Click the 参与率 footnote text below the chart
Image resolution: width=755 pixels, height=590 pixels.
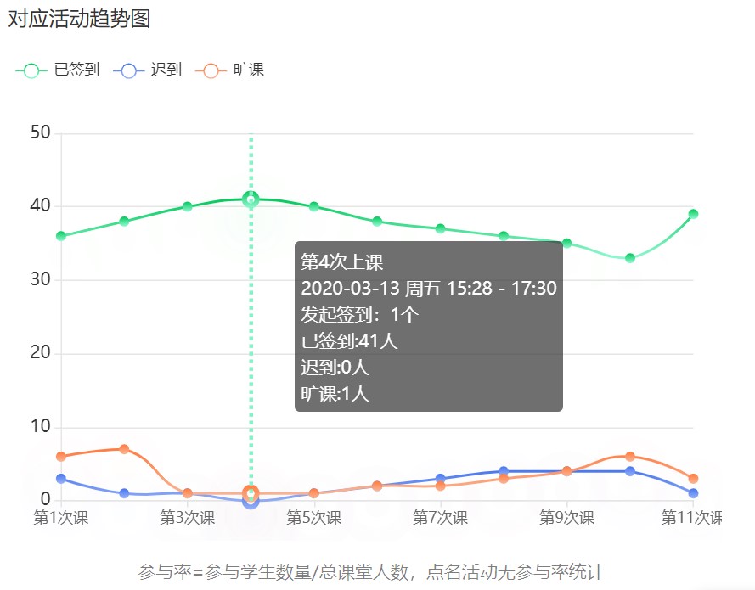click(x=371, y=572)
